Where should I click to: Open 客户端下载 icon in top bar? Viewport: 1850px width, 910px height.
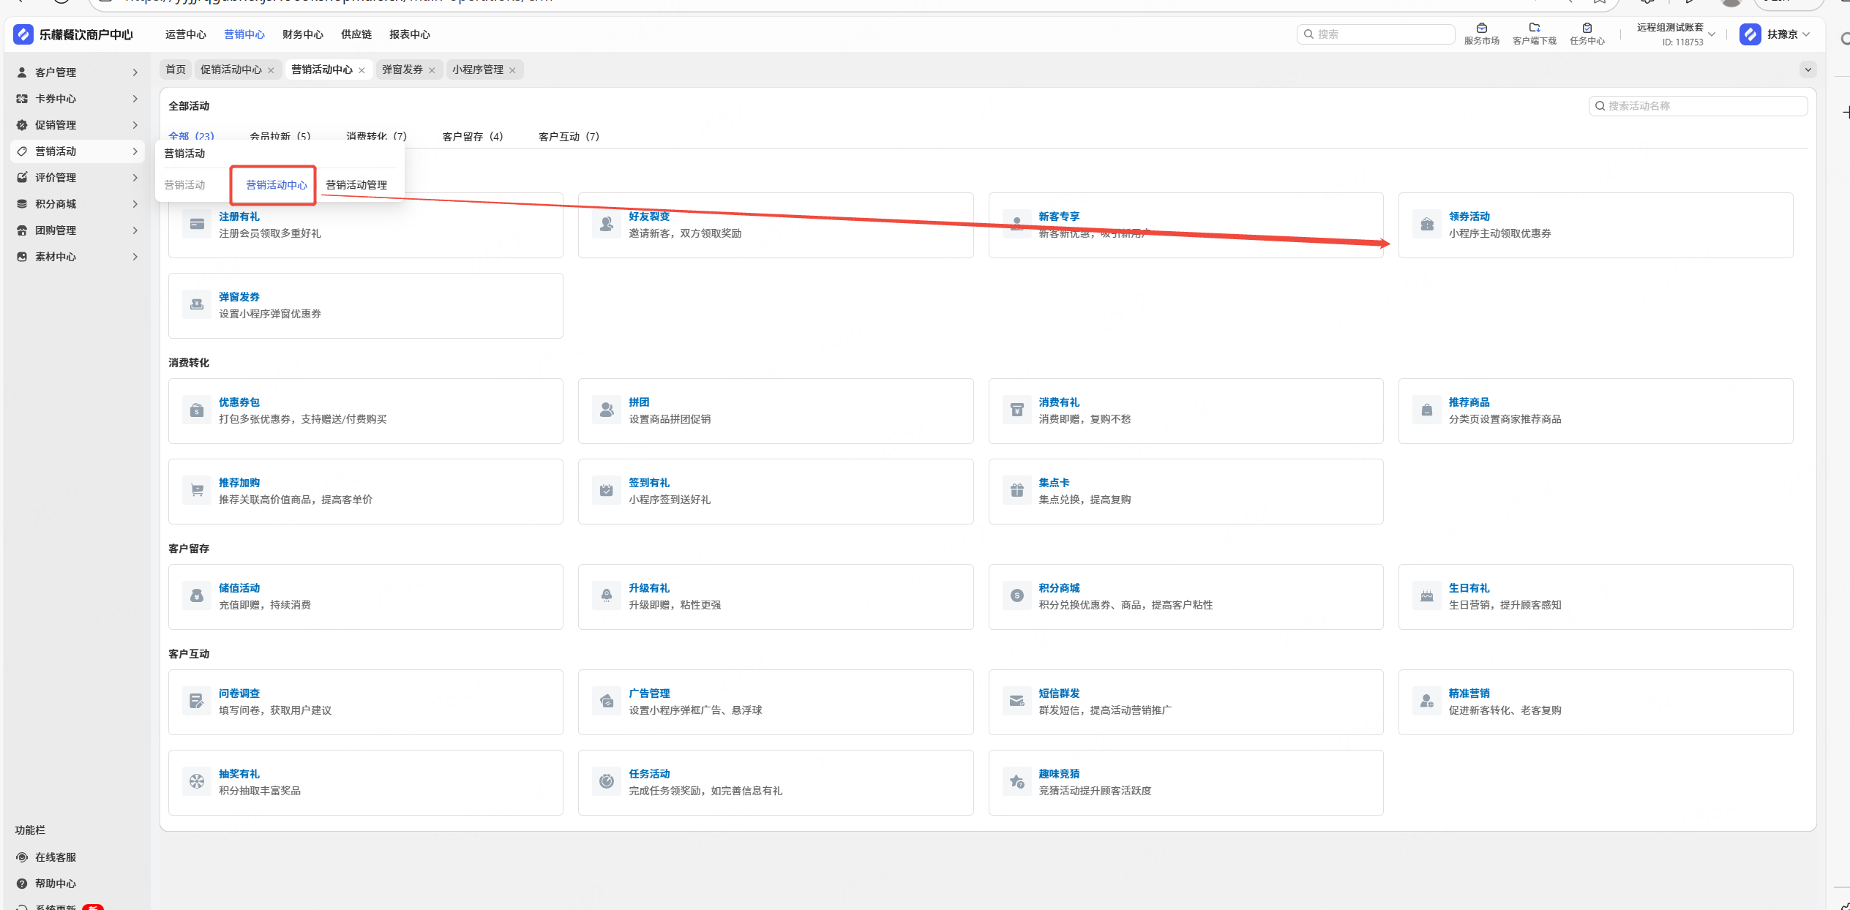[1534, 29]
